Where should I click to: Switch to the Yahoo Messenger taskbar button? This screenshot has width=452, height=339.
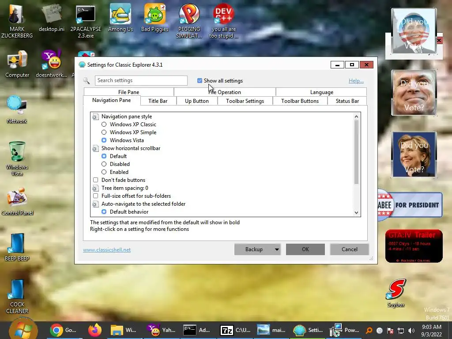click(161, 330)
